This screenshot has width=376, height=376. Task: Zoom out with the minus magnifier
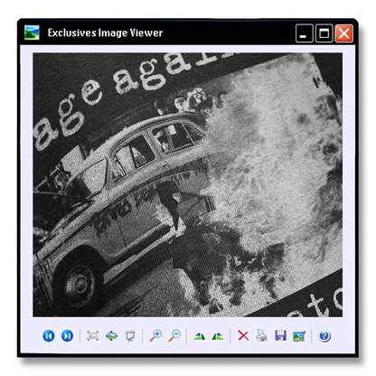(174, 335)
